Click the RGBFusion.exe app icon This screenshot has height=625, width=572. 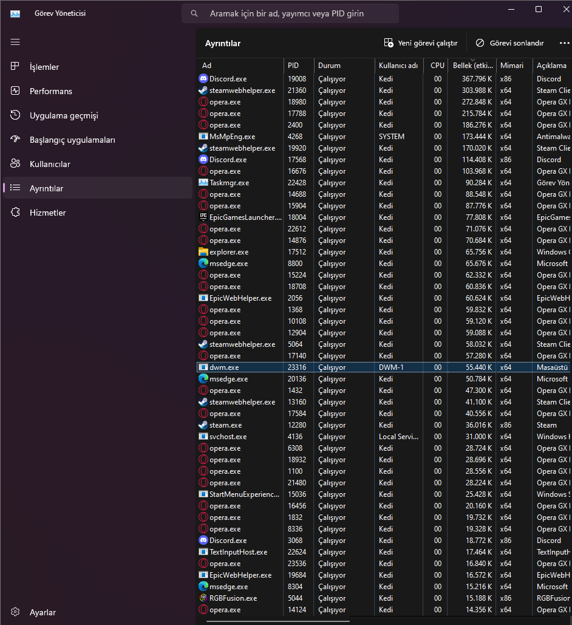203,598
